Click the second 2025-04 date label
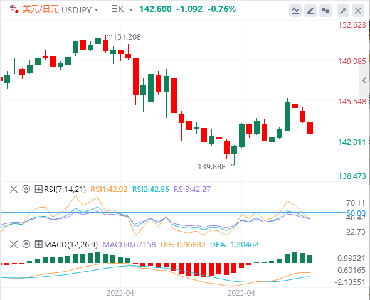Screen dimensions: 370x300 tap(241, 293)
